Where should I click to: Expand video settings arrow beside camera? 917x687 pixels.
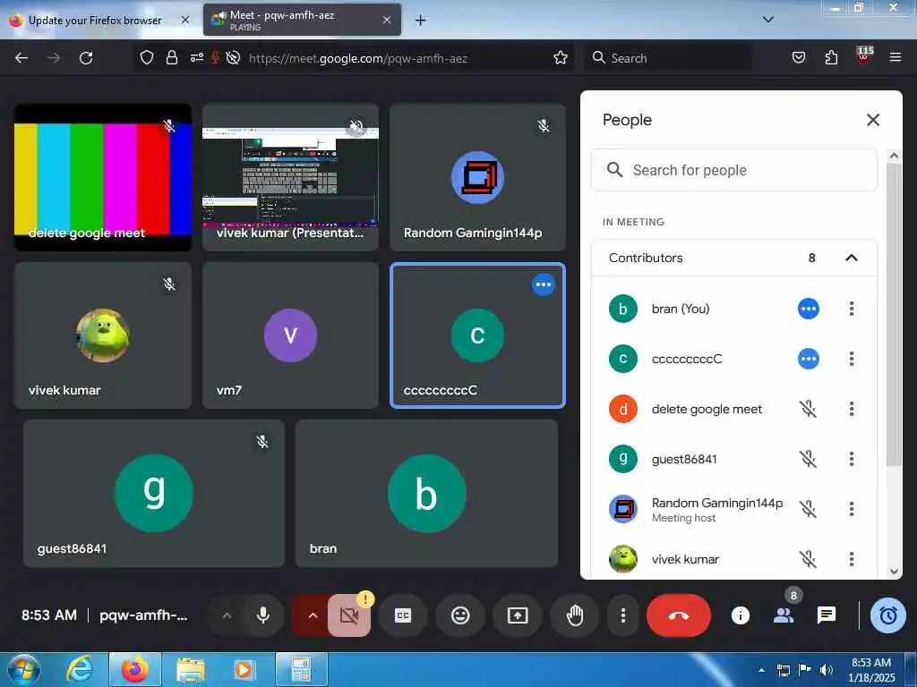click(313, 615)
